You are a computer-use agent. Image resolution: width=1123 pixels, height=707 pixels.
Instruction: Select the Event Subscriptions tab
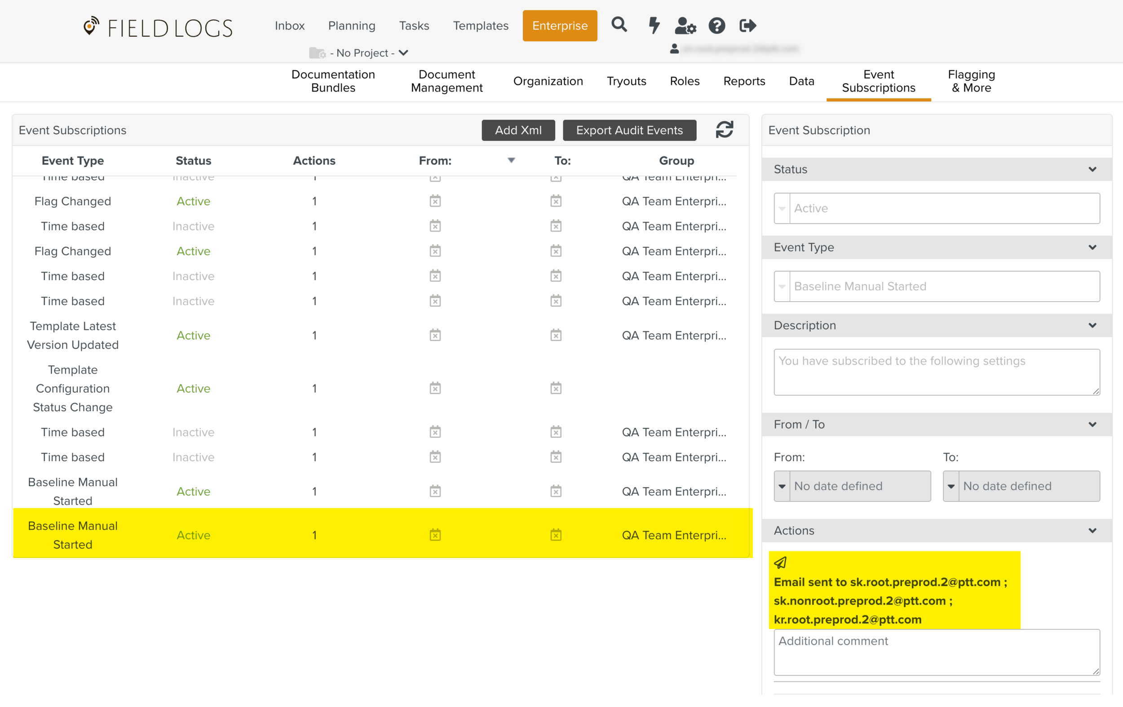[x=879, y=81]
